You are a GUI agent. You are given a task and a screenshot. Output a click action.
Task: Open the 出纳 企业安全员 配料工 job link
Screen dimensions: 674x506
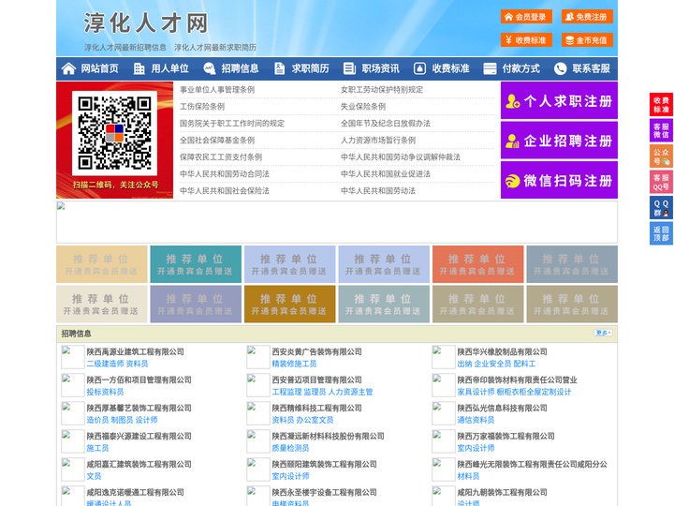click(x=496, y=364)
